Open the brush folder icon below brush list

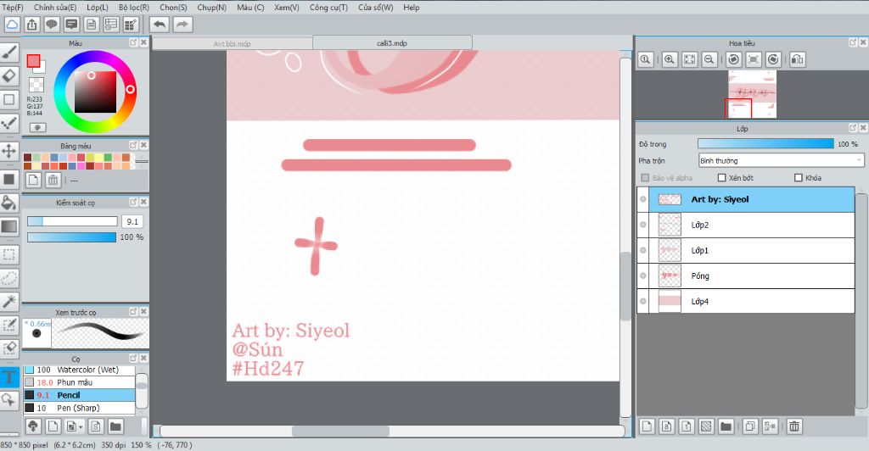(115, 426)
